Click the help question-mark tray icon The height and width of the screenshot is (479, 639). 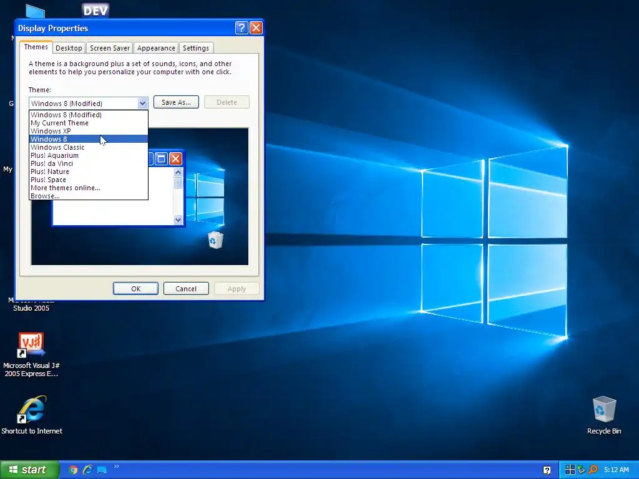[547, 470]
